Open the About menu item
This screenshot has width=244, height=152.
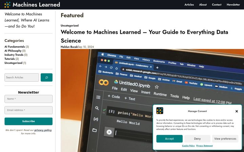(x=203, y=5)
